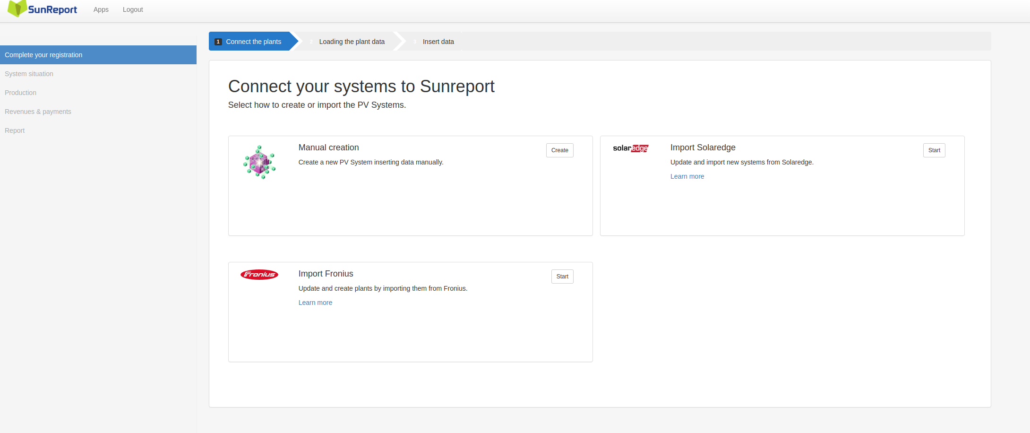Image resolution: width=1030 pixels, height=433 pixels.
Task: Click the Manual creation cube icon
Action: pos(259,162)
